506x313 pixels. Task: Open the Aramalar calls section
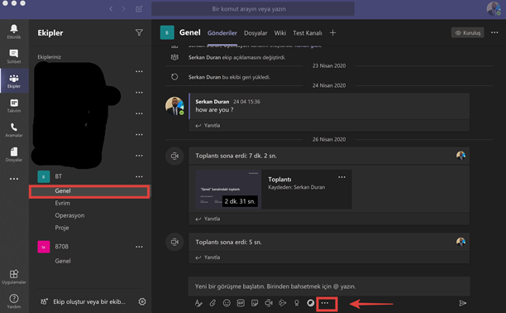pyautogui.click(x=14, y=130)
